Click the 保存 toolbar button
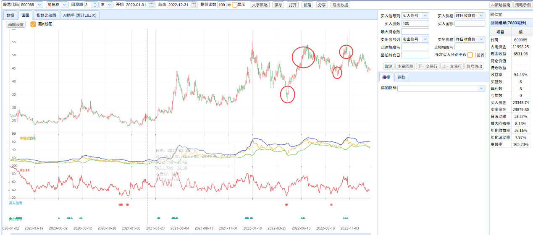The height and width of the screenshot is (235, 533). pos(278,5)
